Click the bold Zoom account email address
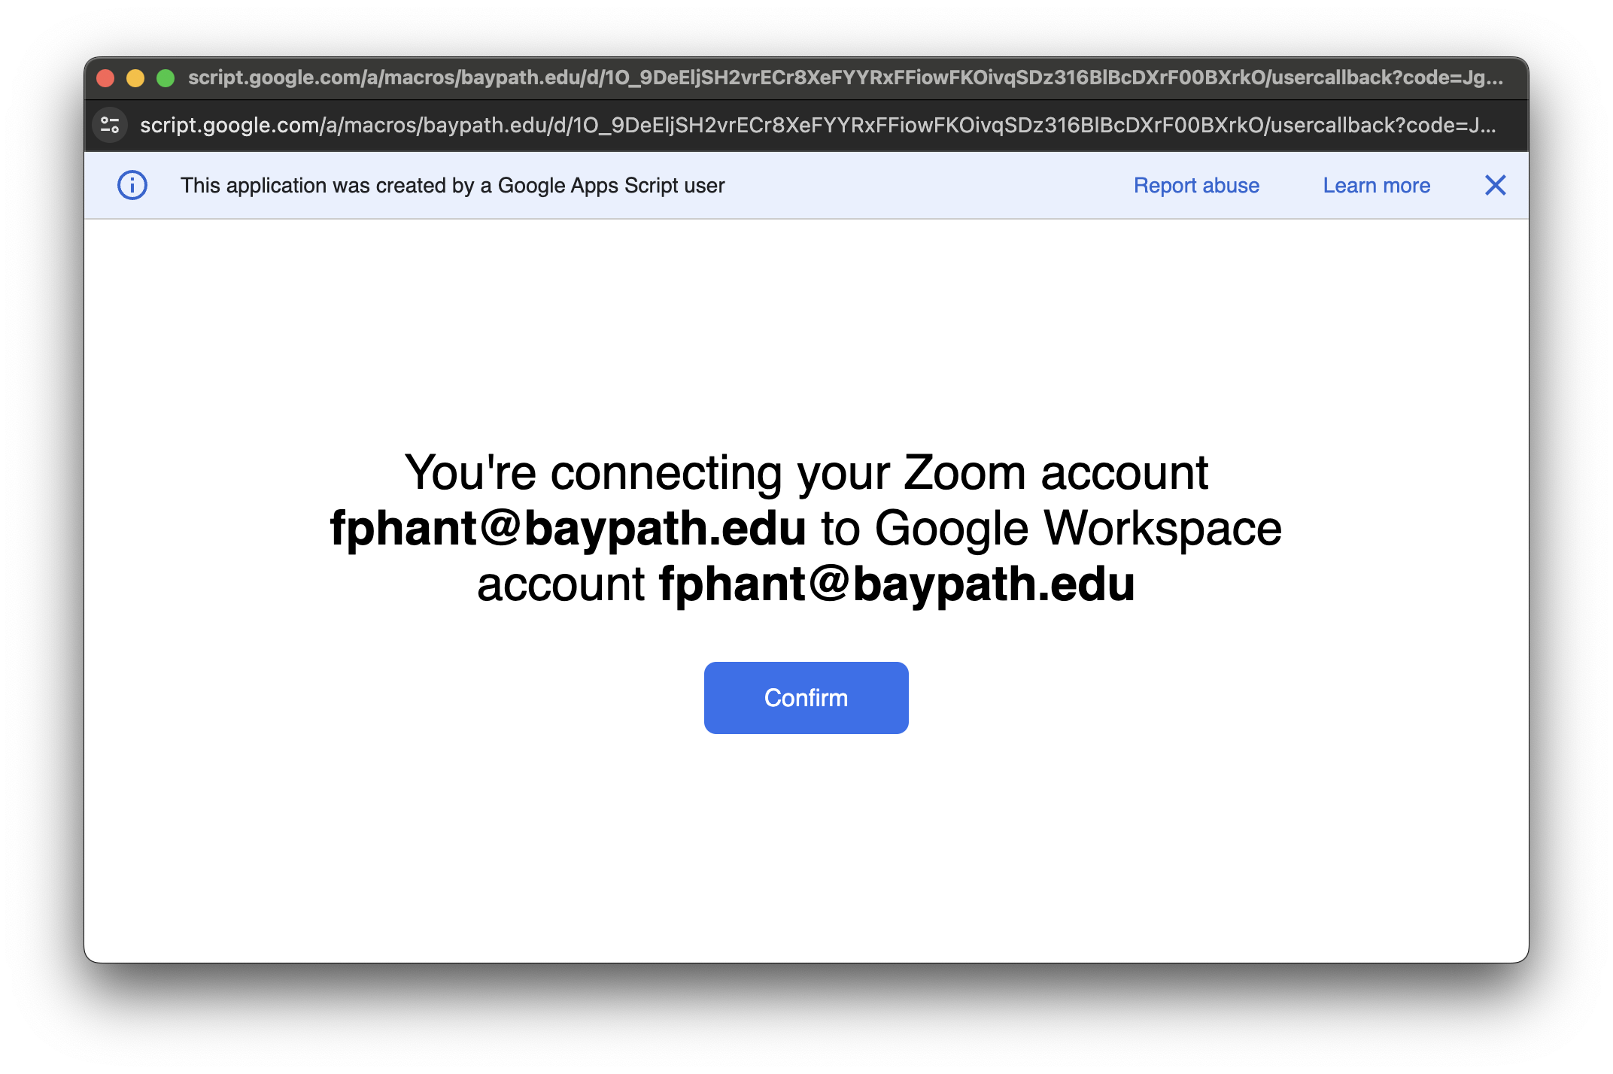1613x1074 pixels. coord(568,528)
